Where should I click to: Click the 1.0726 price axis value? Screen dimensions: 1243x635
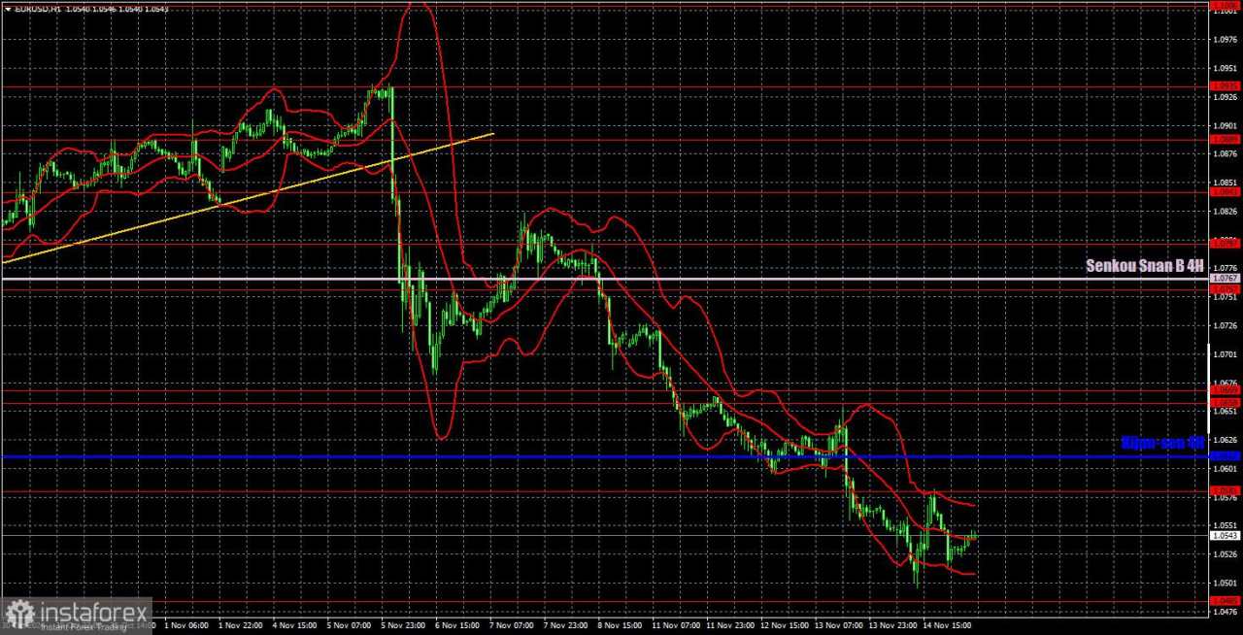[1224, 325]
